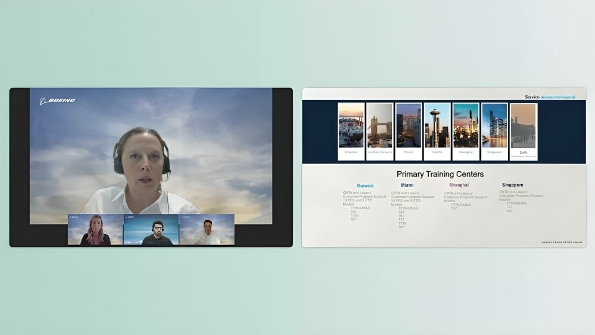
Task: Click "Customer Program Support" under Singapore
Action: 521,196
